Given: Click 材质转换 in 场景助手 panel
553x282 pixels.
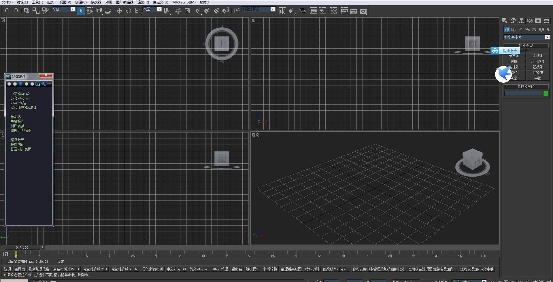Looking at the screenshot, I should (17, 126).
